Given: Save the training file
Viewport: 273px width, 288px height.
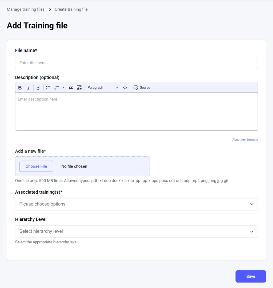Looking at the screenshot, I should (x=251, y=276).
